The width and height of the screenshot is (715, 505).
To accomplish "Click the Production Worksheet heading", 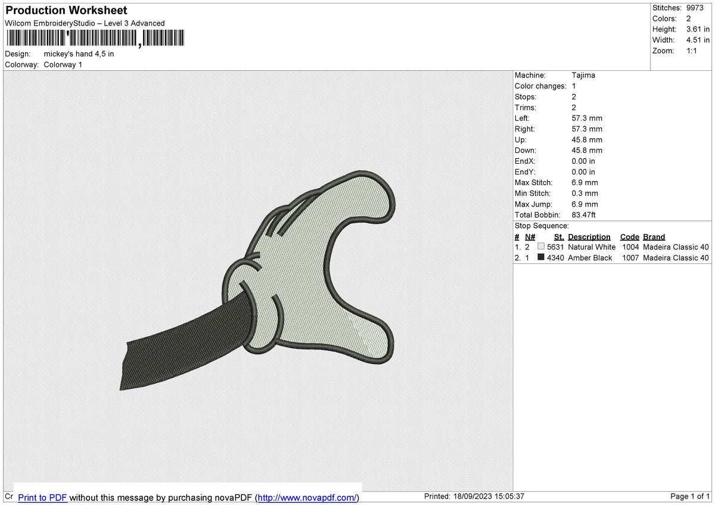I will coord(66,11).
